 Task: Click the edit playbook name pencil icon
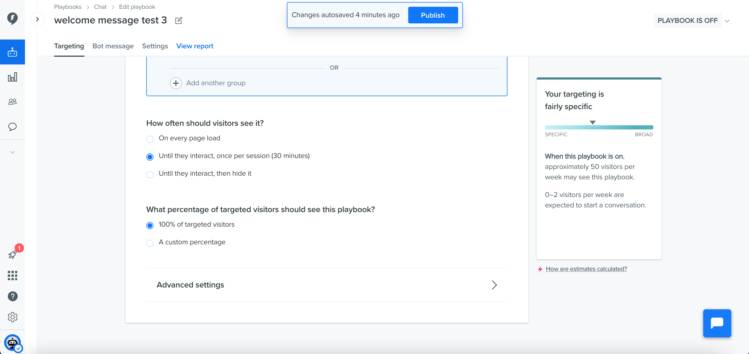coord(179,20)
